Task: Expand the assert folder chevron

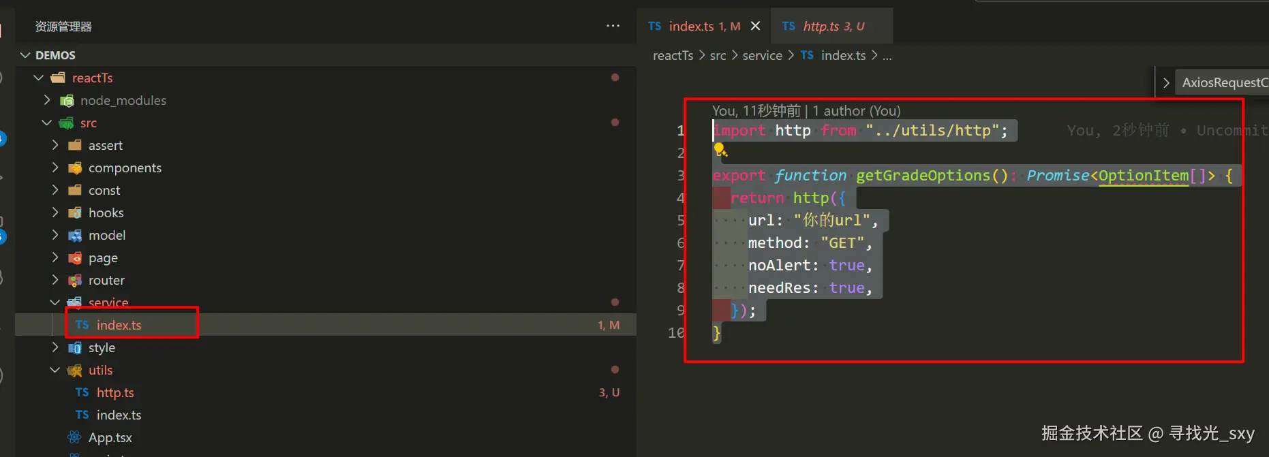Action: point(55,145)
